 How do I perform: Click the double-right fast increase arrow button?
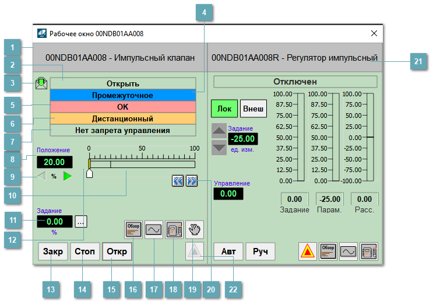tap(192, 180)
